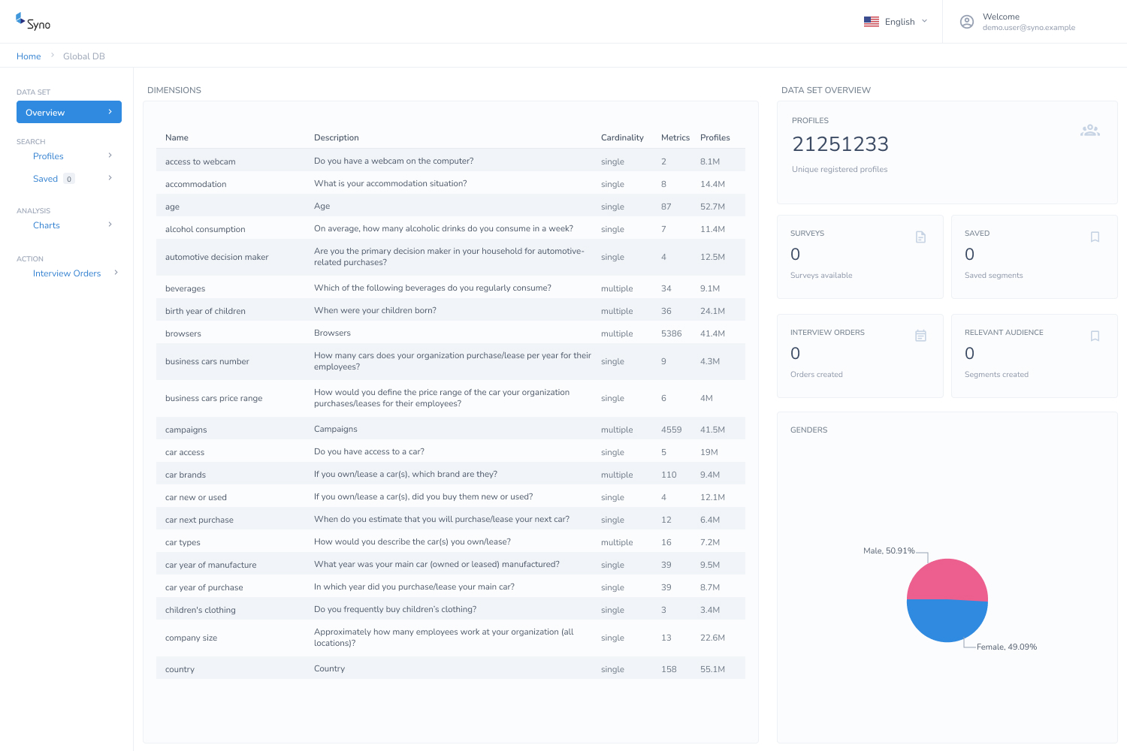Click the Segments created text
This screenshot has height=751, width=1127.
(x=996, y=375)
